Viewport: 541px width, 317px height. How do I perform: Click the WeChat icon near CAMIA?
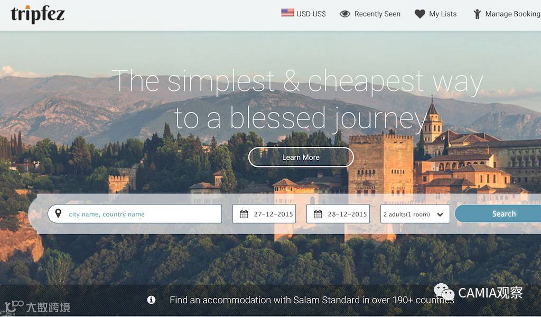pyautogui.click(x=444, y=292)
